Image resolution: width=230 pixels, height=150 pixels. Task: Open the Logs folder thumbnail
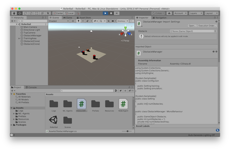[54, 105]
